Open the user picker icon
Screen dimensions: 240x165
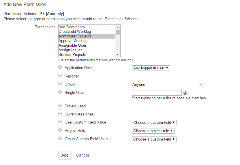click(x=185, y=93)
